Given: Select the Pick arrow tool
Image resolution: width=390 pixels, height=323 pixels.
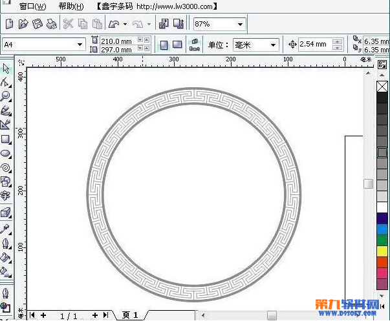Looking at the screenshot, I should coord(6,68).
